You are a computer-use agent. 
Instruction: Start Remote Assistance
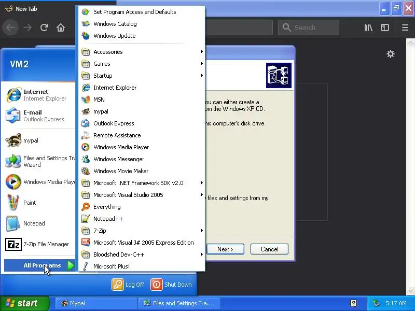141,135
